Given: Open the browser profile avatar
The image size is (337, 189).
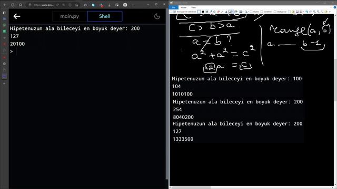Looking at the screenshot, I should (125, 5).
